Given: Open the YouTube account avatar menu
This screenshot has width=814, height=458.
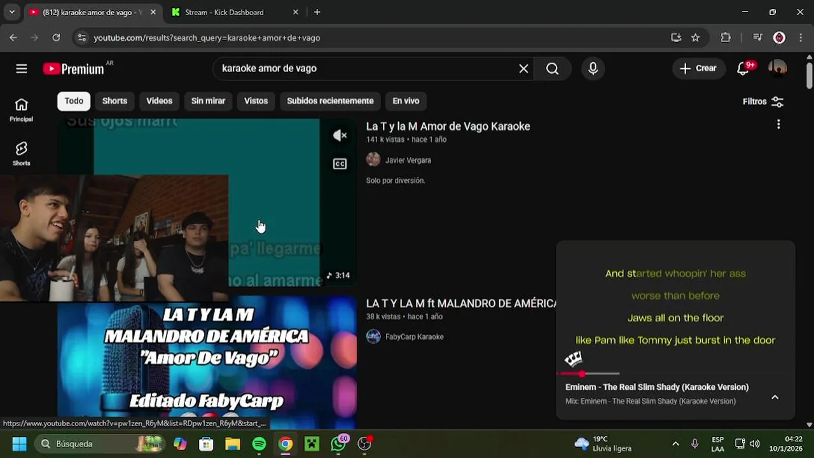Looking at the screenshot, I should [777, 69].
